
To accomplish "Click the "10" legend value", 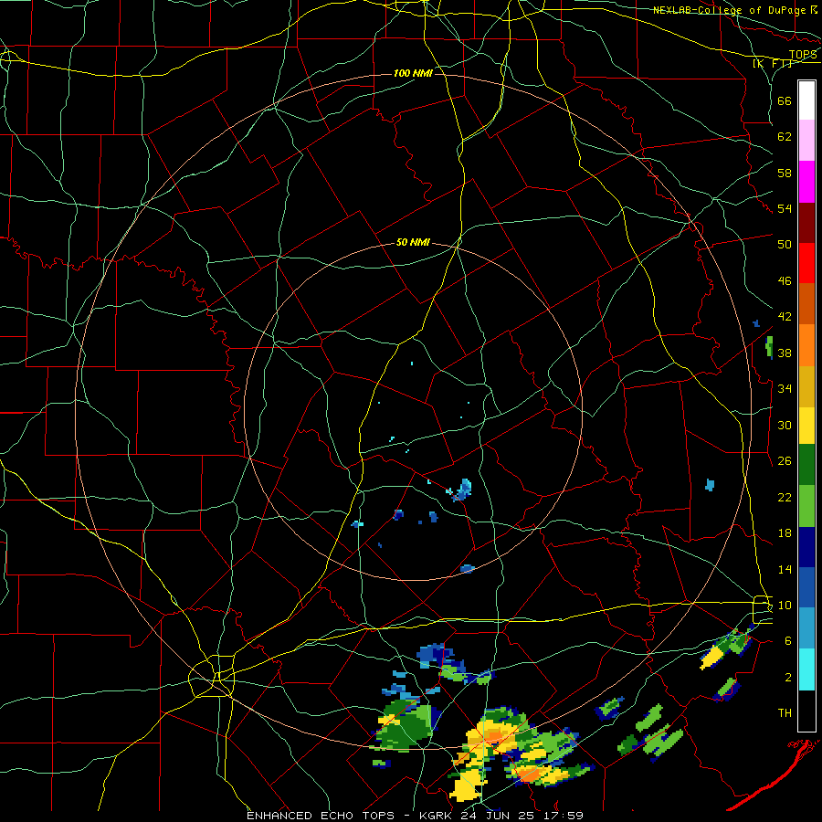I will [x=785, y=605].
